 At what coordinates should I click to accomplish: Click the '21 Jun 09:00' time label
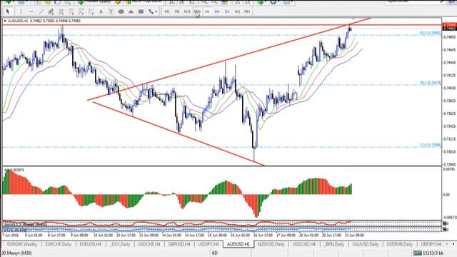tap(354, 235)
